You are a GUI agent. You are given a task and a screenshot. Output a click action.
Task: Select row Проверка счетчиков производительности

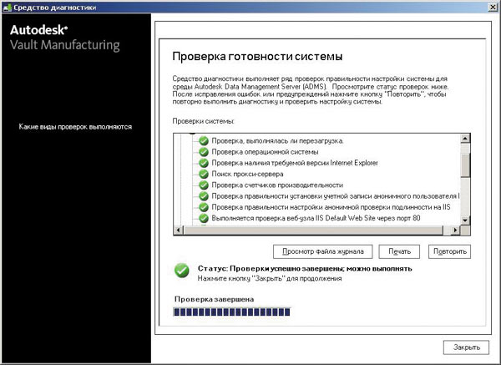point(277,185)
